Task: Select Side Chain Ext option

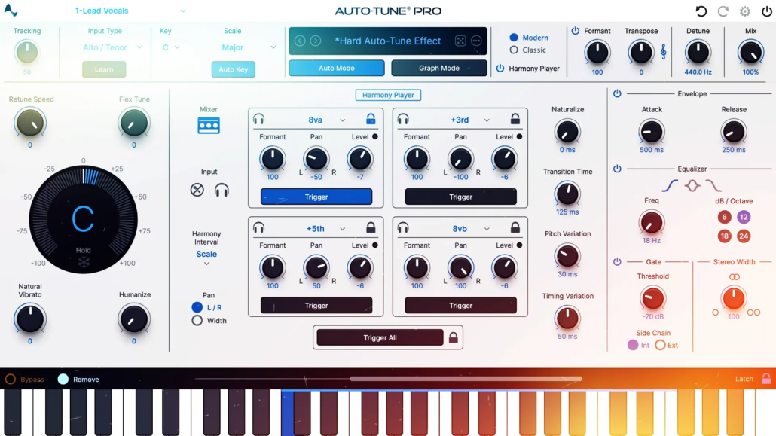Action: point(660,345)
